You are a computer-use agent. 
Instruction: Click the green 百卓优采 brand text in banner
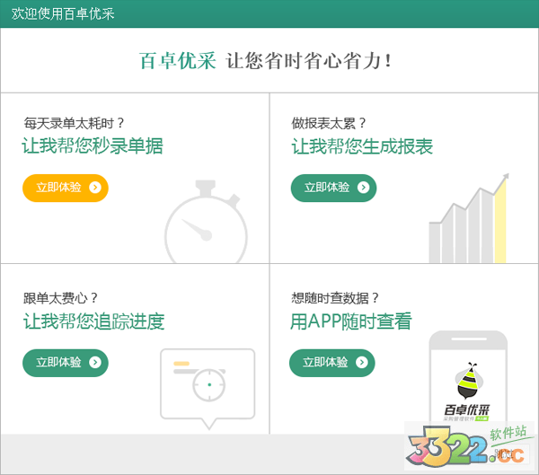point(178,61)
